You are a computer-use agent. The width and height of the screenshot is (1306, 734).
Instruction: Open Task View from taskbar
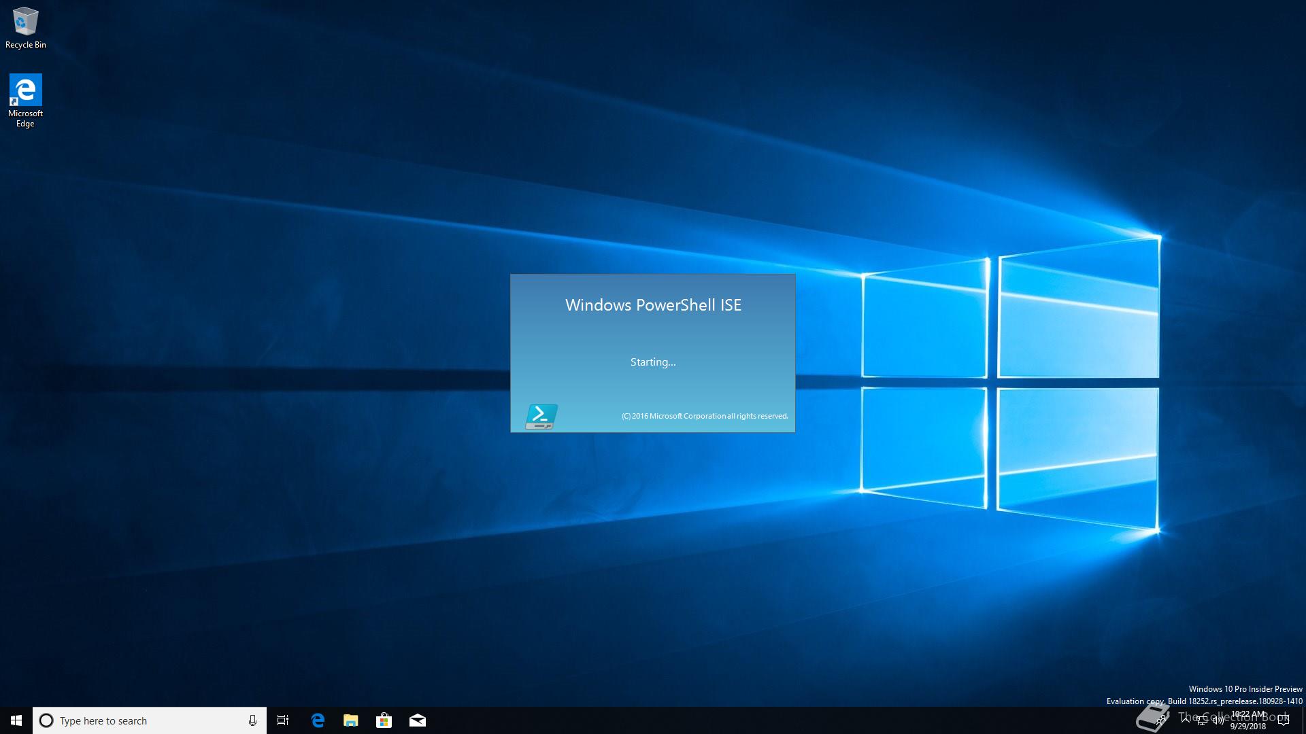(x=283, y=720)
